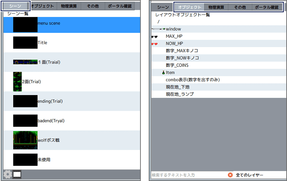Click the green bottle icon next to Item
Screen dimensions: 287x181
click(x=163, y=73)
